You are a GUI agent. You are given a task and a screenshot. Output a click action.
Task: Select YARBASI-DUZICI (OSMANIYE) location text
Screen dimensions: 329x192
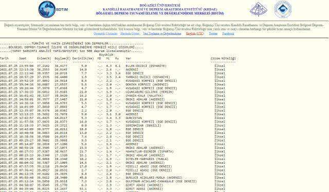pyautogui.click(x=148, y=77)
